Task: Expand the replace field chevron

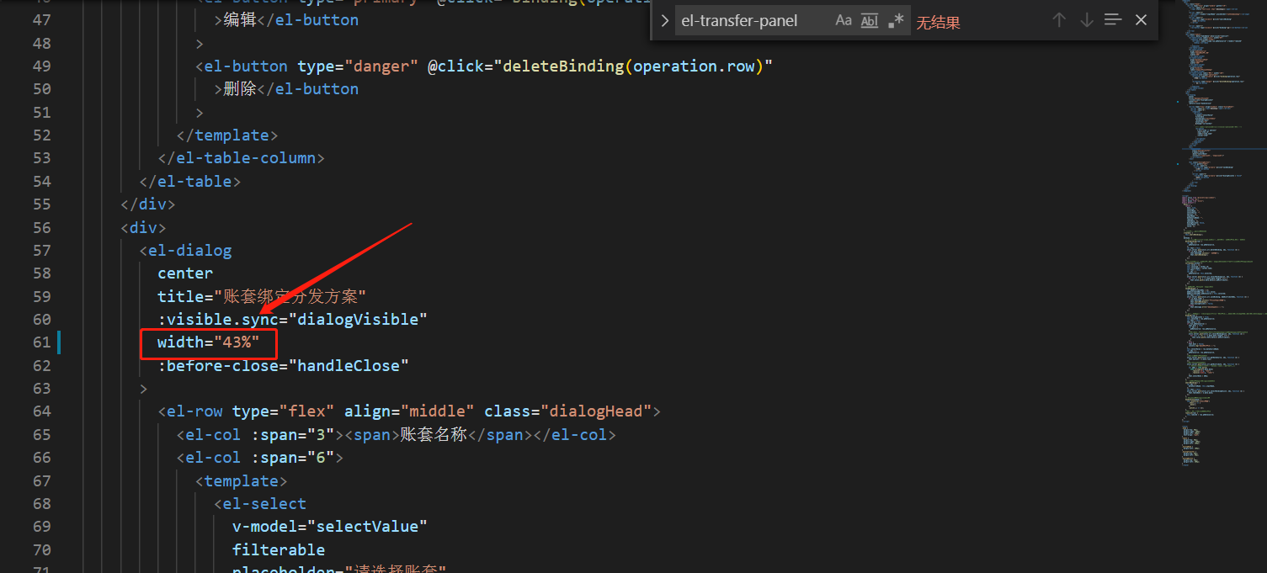Action: point(664,20)
